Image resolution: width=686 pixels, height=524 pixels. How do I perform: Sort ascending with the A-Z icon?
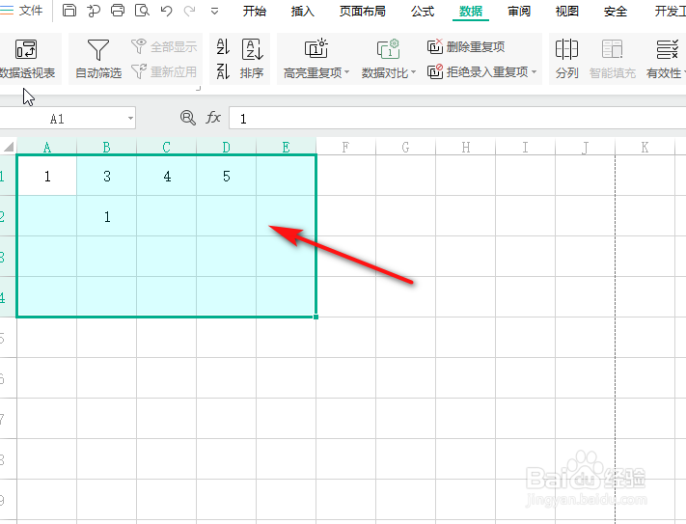click(x=223, y=46)
